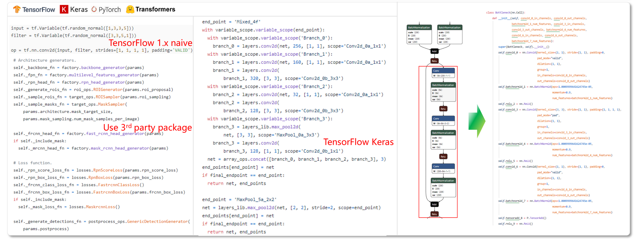Click the Relu node above the last Conv node
Image resolution: width=636 pixels, height=239 pixels.
[x=443, y=157]
